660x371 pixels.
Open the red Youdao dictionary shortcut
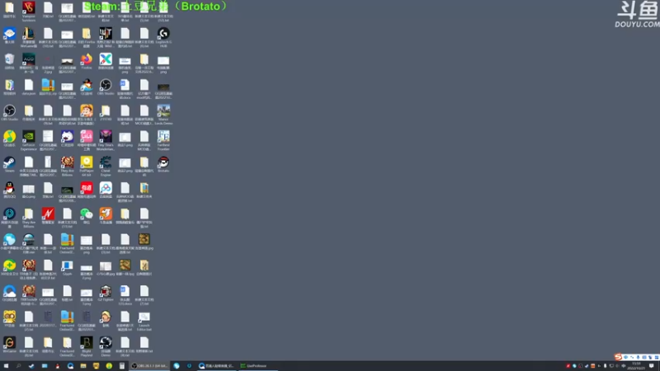[87, 190]
